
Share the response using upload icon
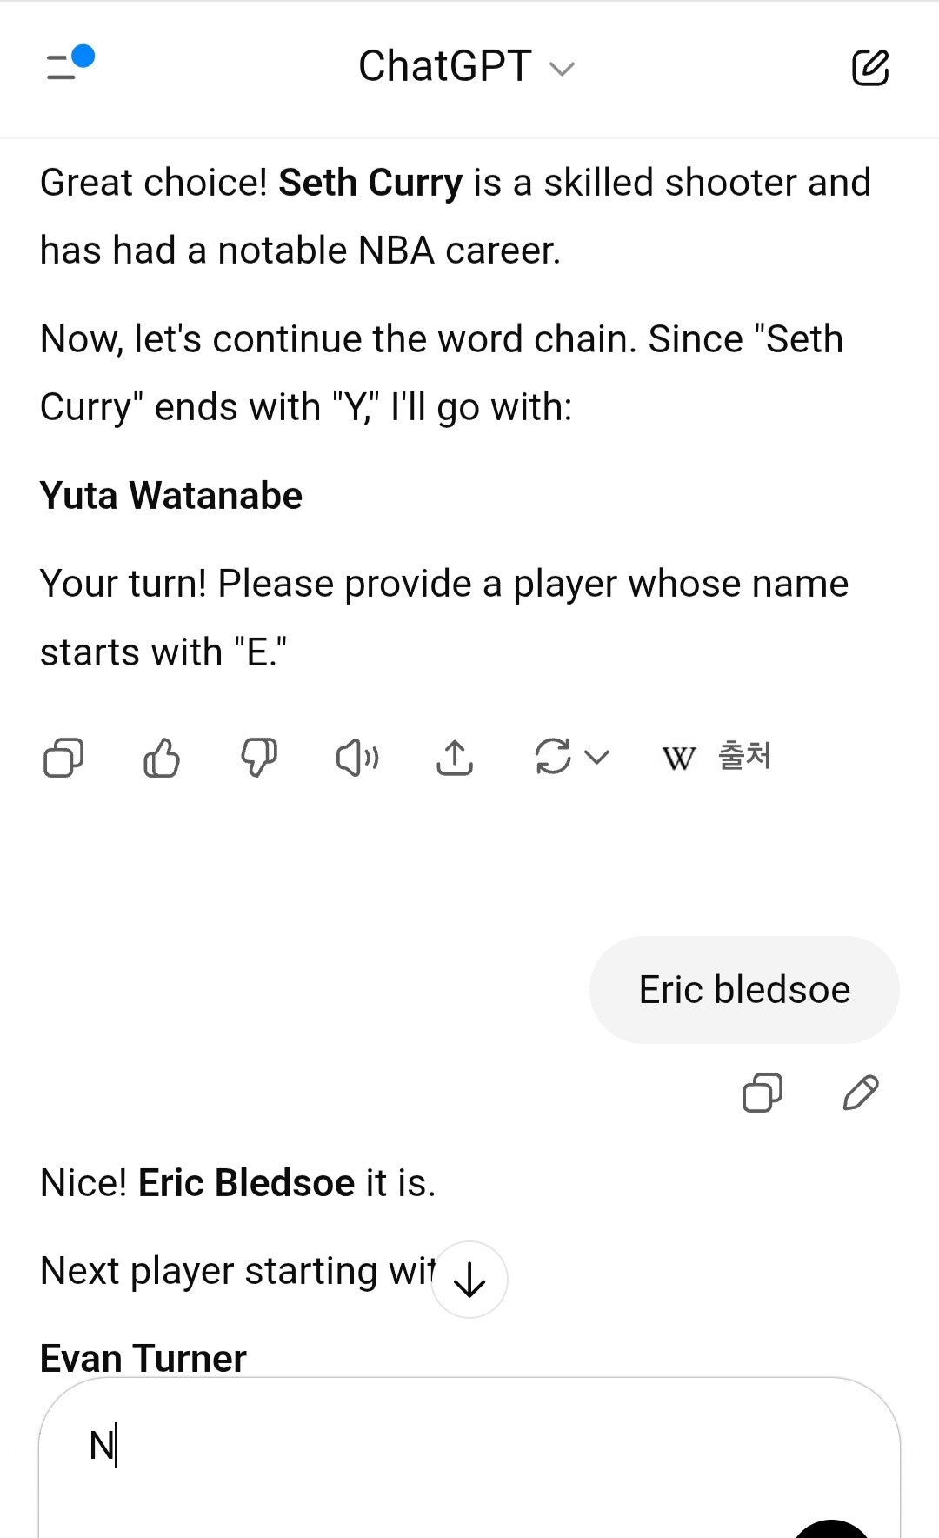pos(455,758)
